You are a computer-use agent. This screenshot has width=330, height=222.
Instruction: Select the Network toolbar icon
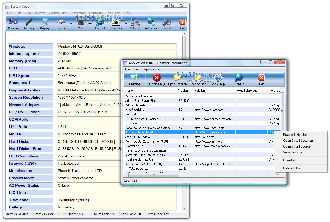[x=135, y=24]
